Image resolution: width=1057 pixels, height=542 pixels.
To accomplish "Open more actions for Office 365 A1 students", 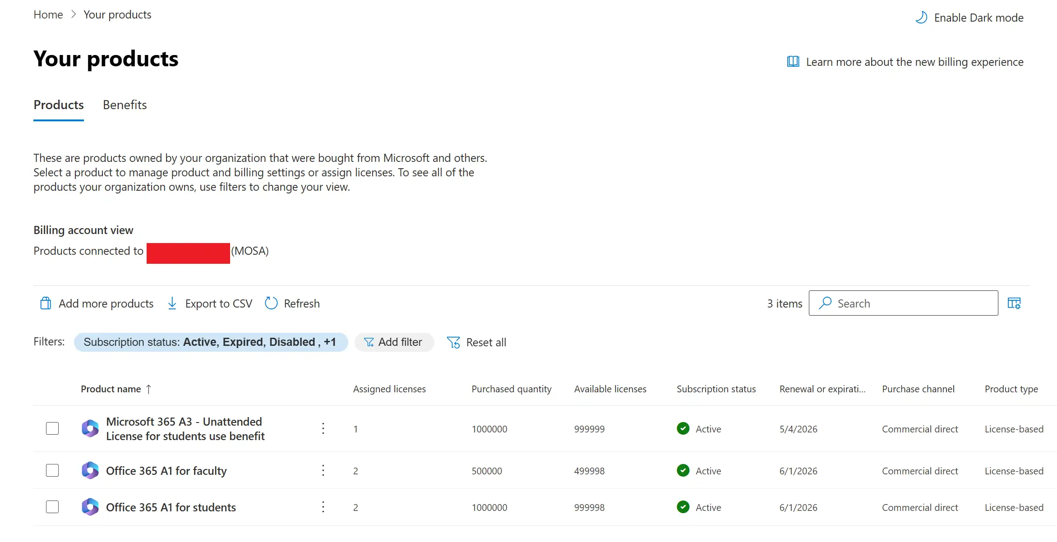I will point(323,507).
